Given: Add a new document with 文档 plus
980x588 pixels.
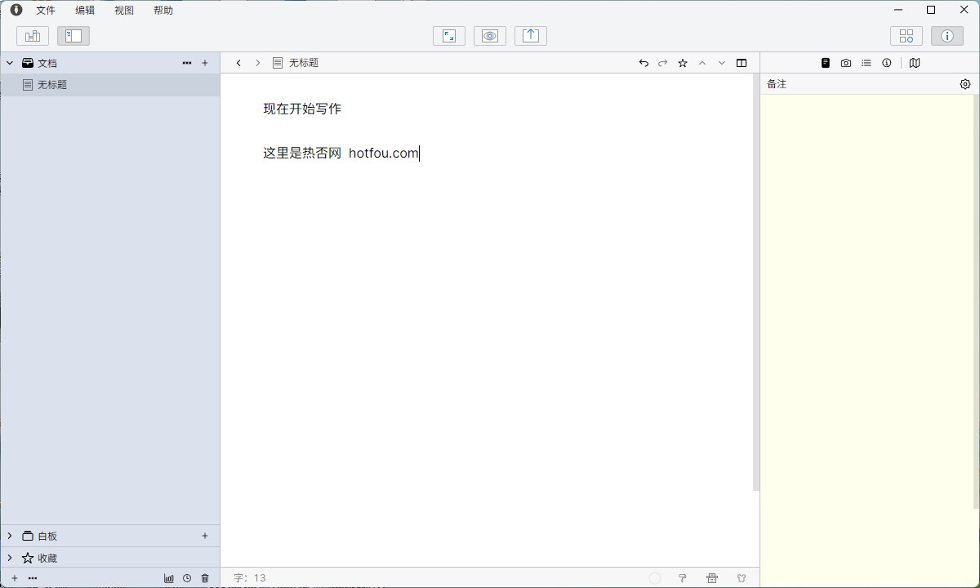Looking at the screenshot, I should (x=205, y=63).
